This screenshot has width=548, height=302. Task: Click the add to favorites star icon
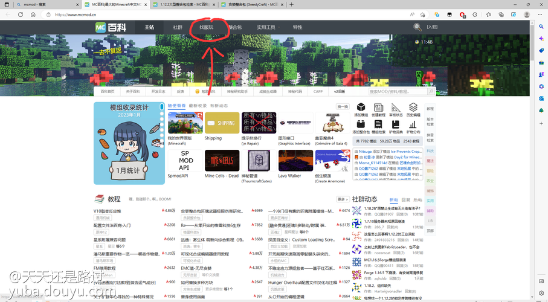pos(422,14)
